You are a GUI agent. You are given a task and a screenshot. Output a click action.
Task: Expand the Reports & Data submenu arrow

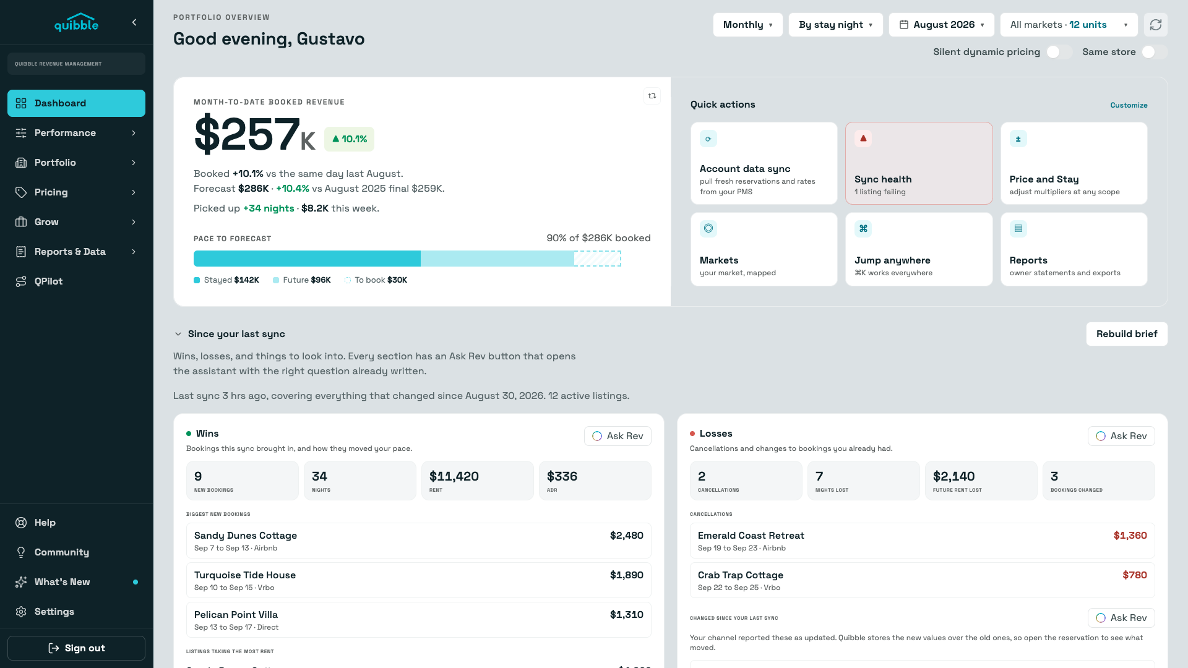pyautogui.click(x=134, y=252)
